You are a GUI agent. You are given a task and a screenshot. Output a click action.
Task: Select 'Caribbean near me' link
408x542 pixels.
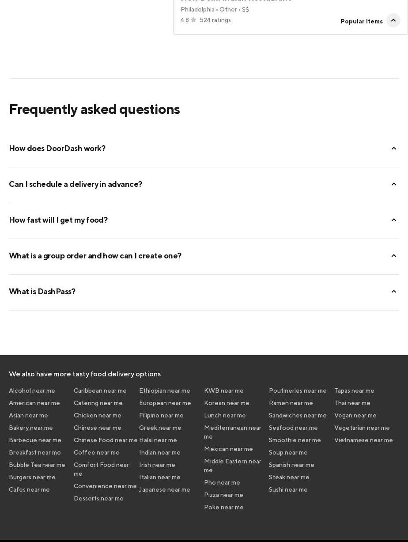click(100, 390)
